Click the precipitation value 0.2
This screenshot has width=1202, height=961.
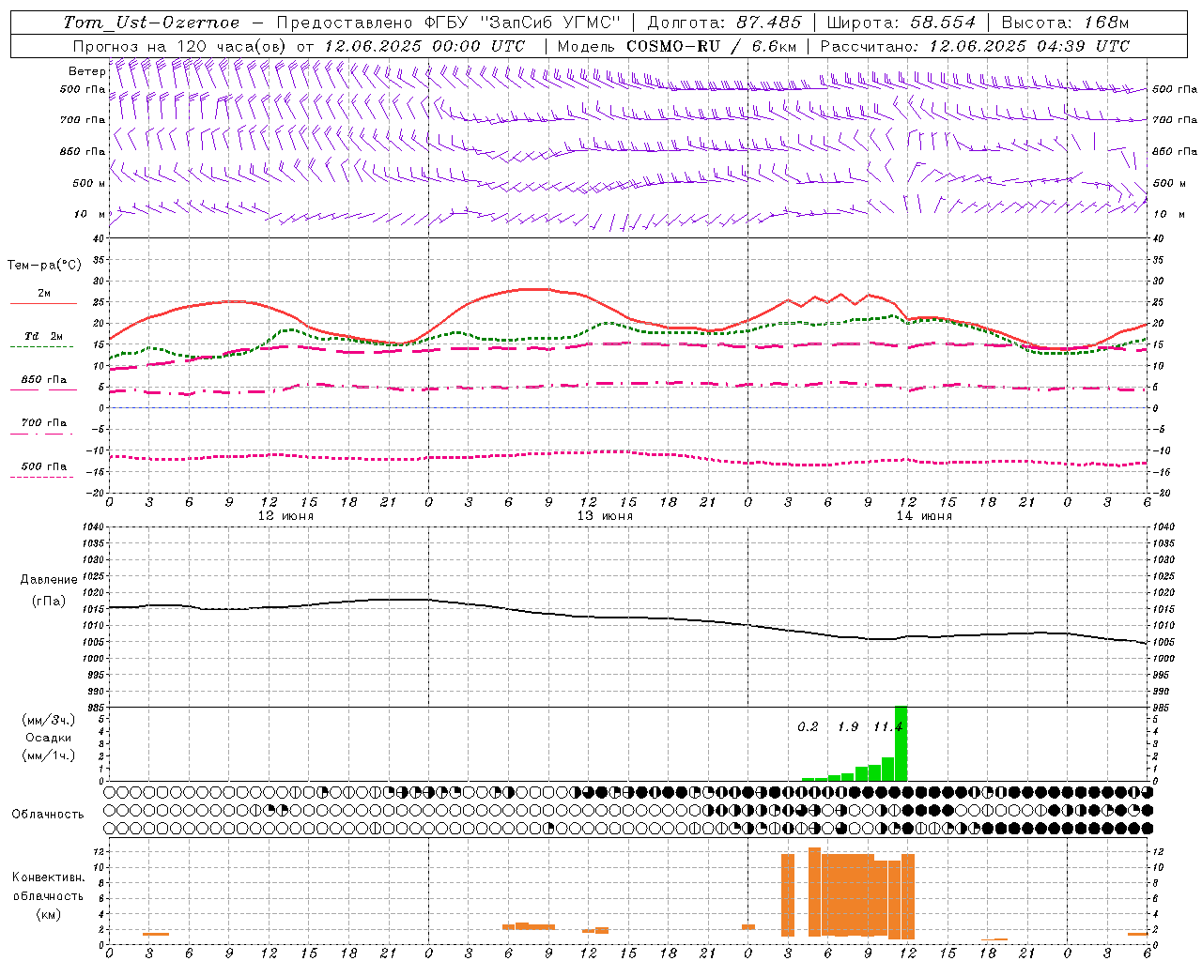point(808,727)
